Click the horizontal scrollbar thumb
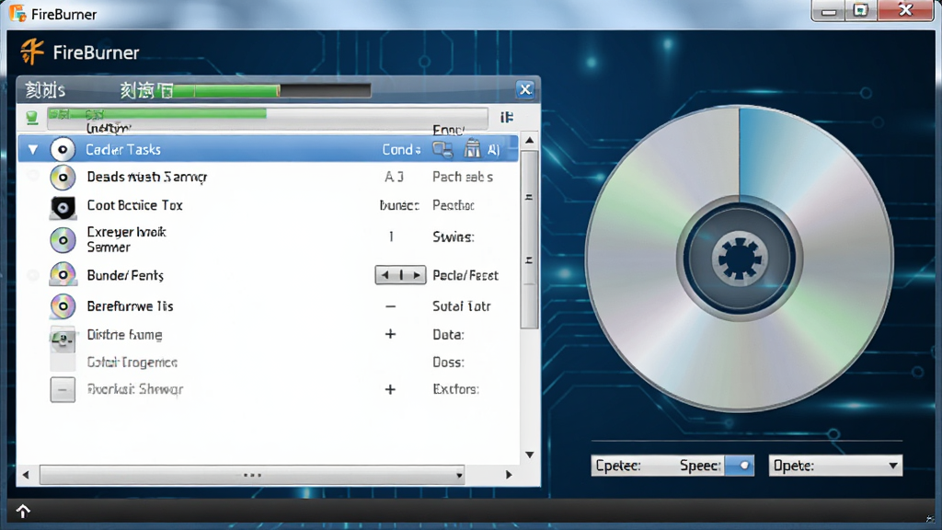This screenshot has width=942, height=530. [x=252, y=475]
